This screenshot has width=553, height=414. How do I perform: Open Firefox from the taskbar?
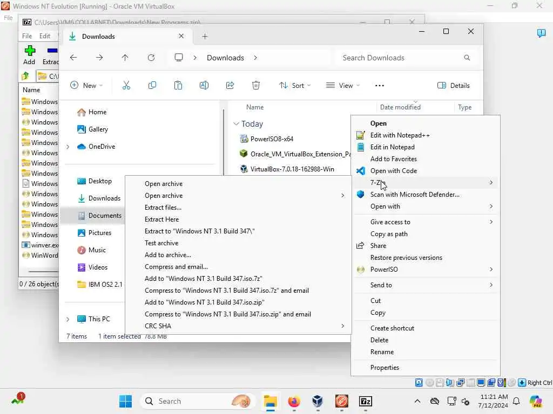click(x=294, y=401)
